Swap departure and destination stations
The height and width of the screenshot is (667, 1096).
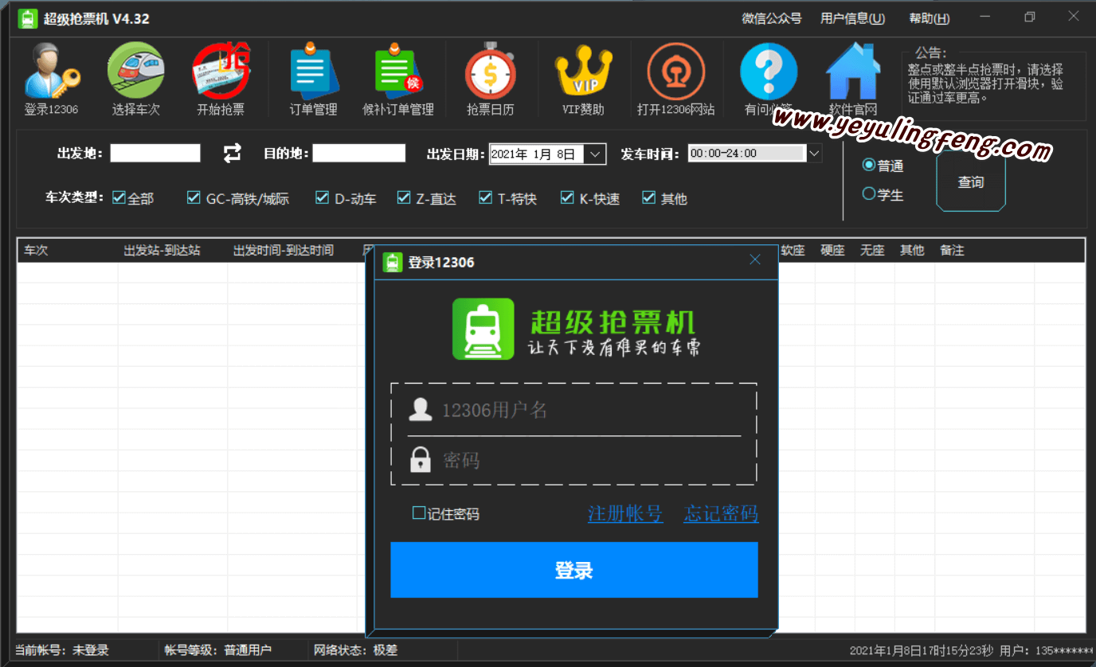[232, 153]
